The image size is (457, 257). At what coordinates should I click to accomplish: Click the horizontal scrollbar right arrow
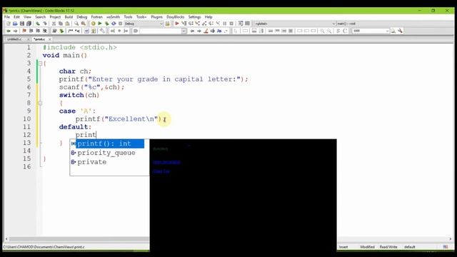point(451,239)
